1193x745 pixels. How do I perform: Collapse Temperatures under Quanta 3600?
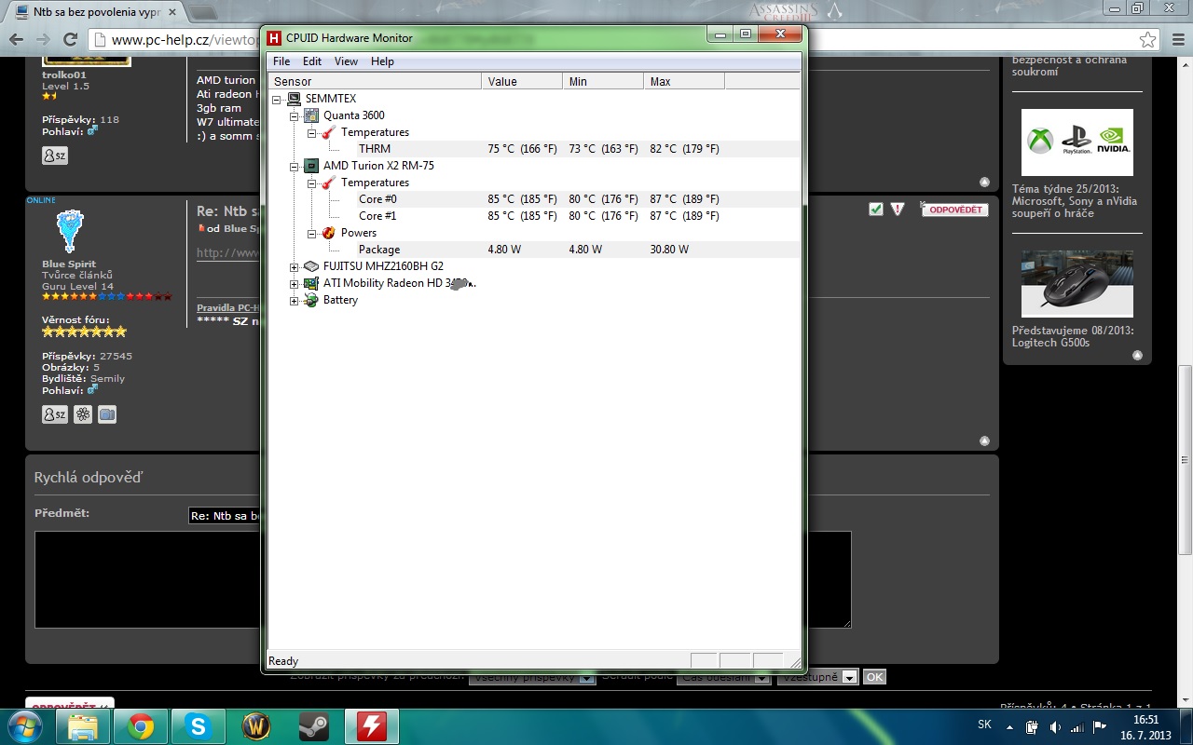click(x=312, y=132)
